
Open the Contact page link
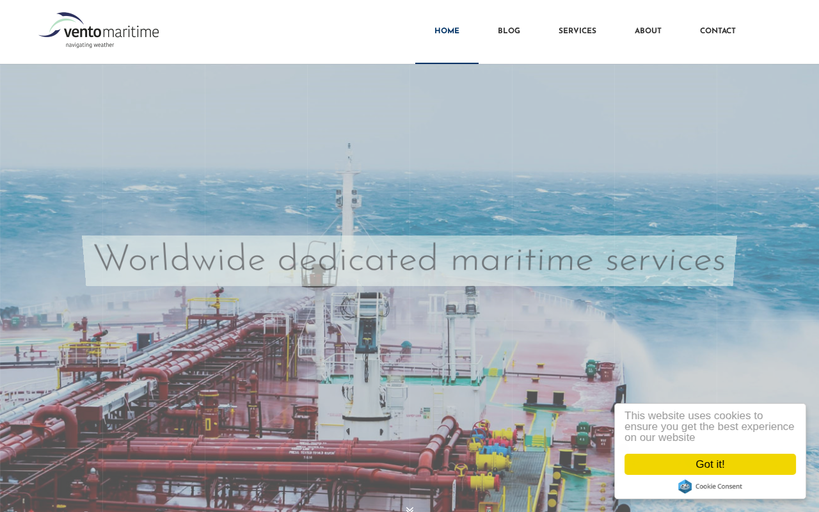tap(717, 31)
